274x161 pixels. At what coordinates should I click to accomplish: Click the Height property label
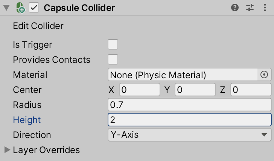click(27, 120)
